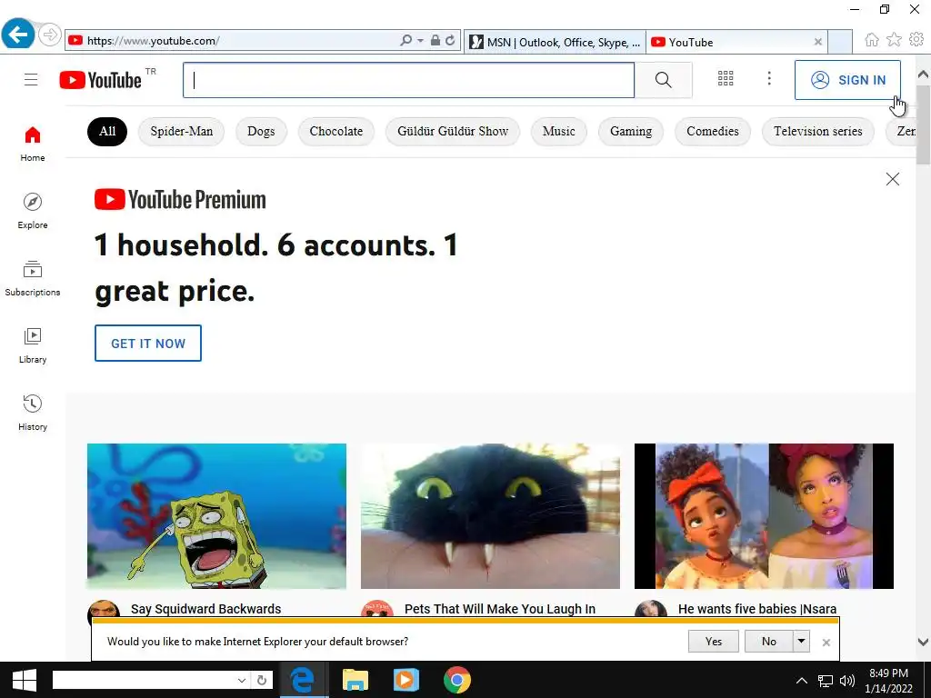Click No on default browser prompt
This screenshot has width=931, height=698.
(769, 642)
